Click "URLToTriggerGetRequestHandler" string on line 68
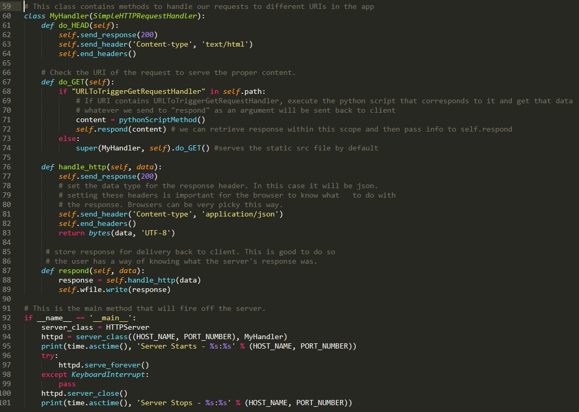 click(138, 91)
